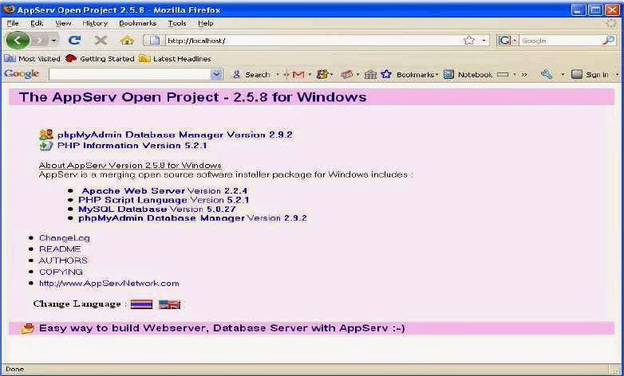Open the History menu
Screen dimensions: 624x376
pos(95,23)
